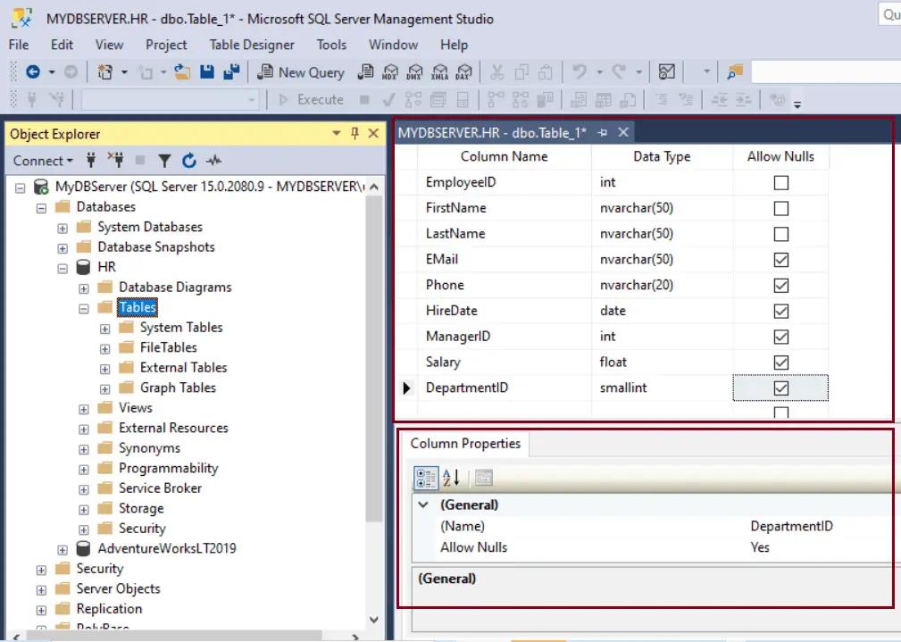Disable Allow Nulls for HireDate
The width and height of the screenshot is (901, 642).
(x=780, y=310)
